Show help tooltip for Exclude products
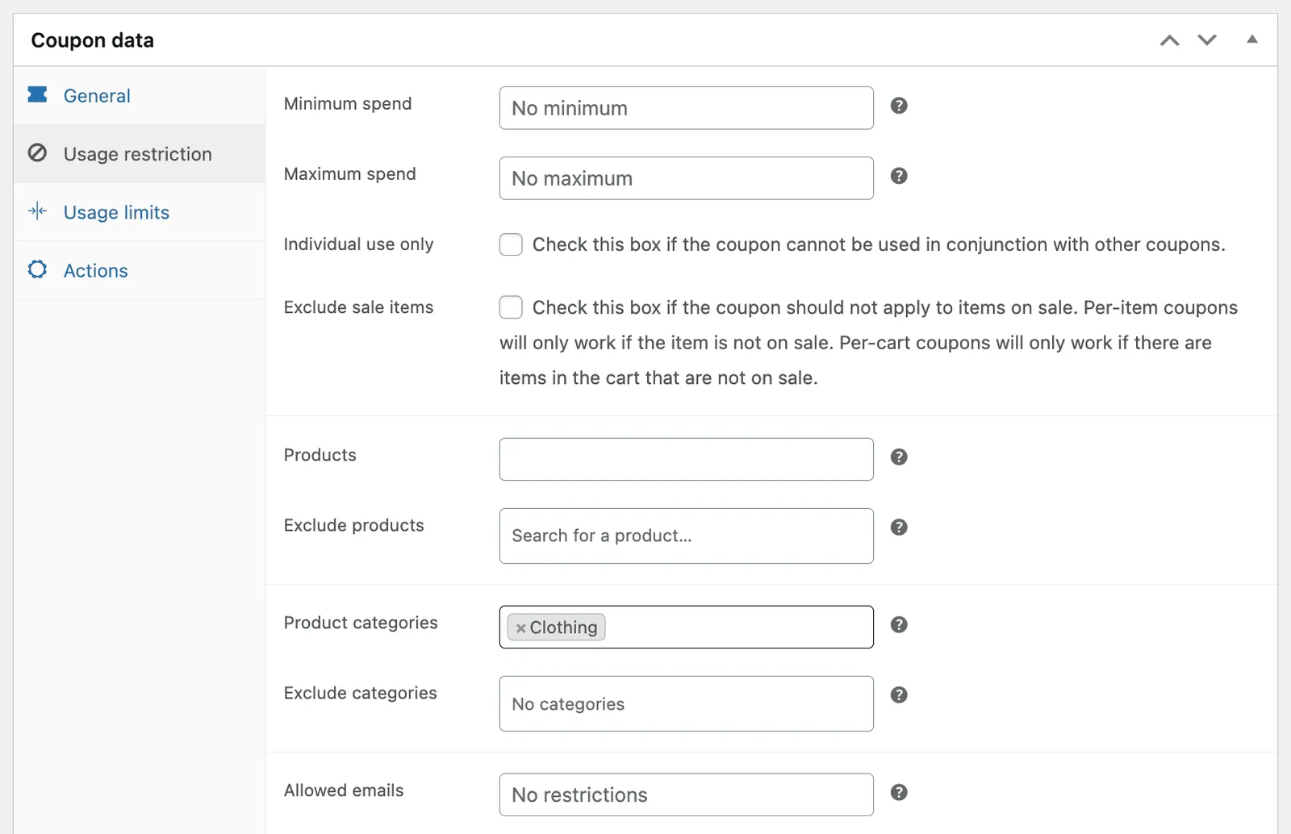Image resolution: width=1291 pixels, height=834 pixels. 899,527
